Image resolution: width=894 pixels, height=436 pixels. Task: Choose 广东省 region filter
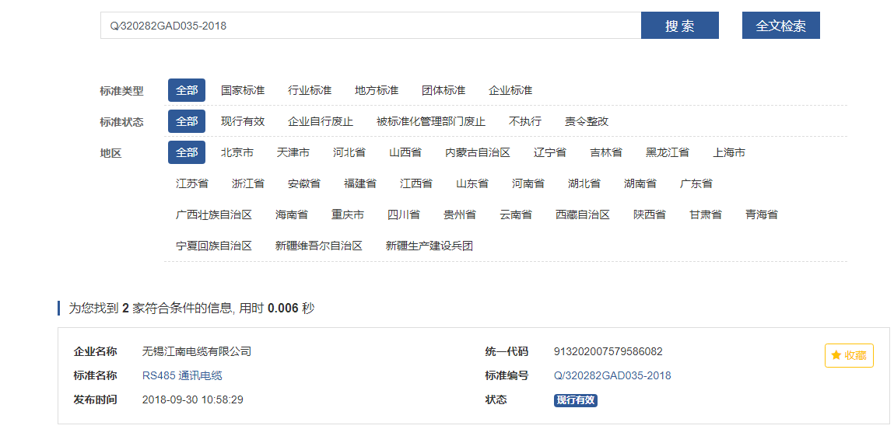696,183
